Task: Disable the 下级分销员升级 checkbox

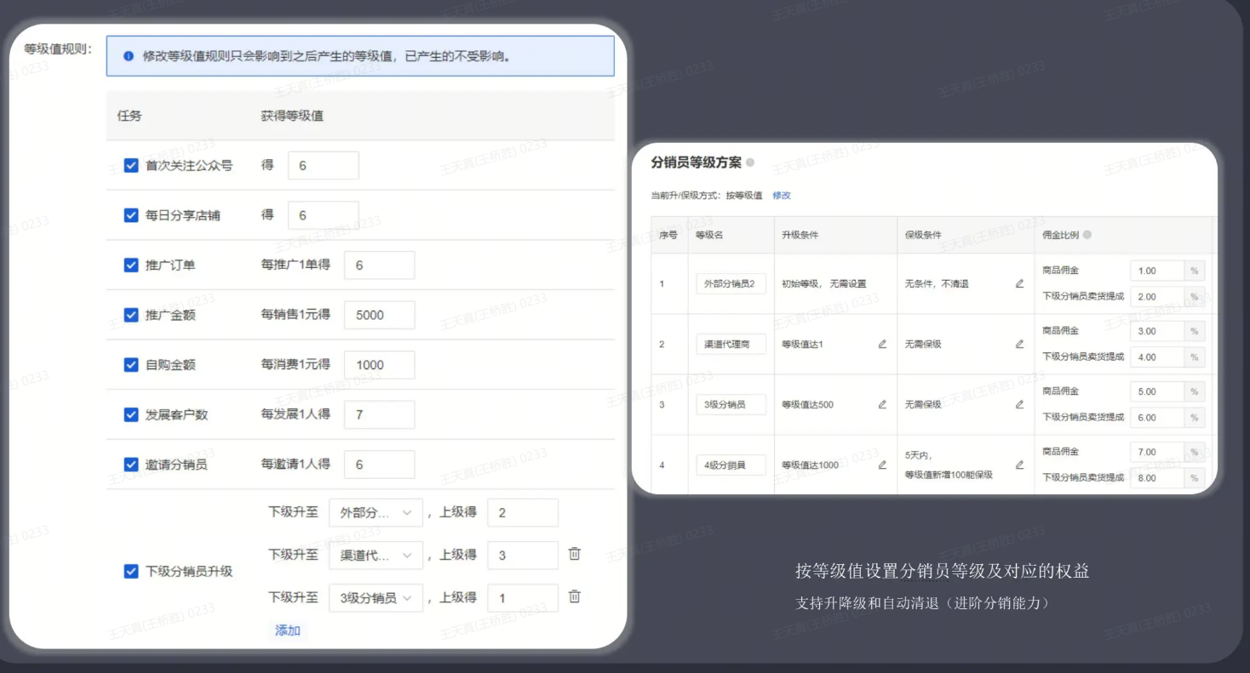Action: point(131,571)
